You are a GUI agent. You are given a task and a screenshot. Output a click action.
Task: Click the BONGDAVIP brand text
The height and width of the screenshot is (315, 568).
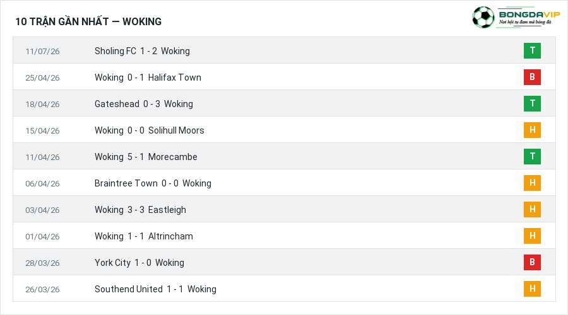coord(530,14)
